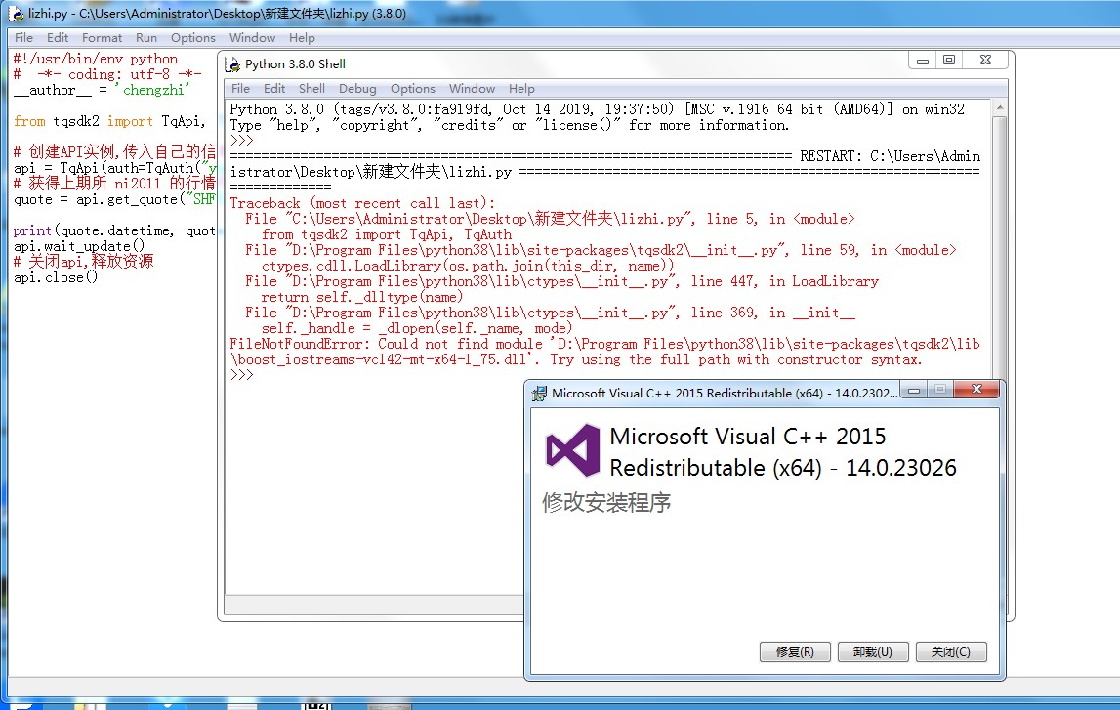
Task: Click the "ctypes.cdll.LoadLibrary" traceback line
Action: 468,266
